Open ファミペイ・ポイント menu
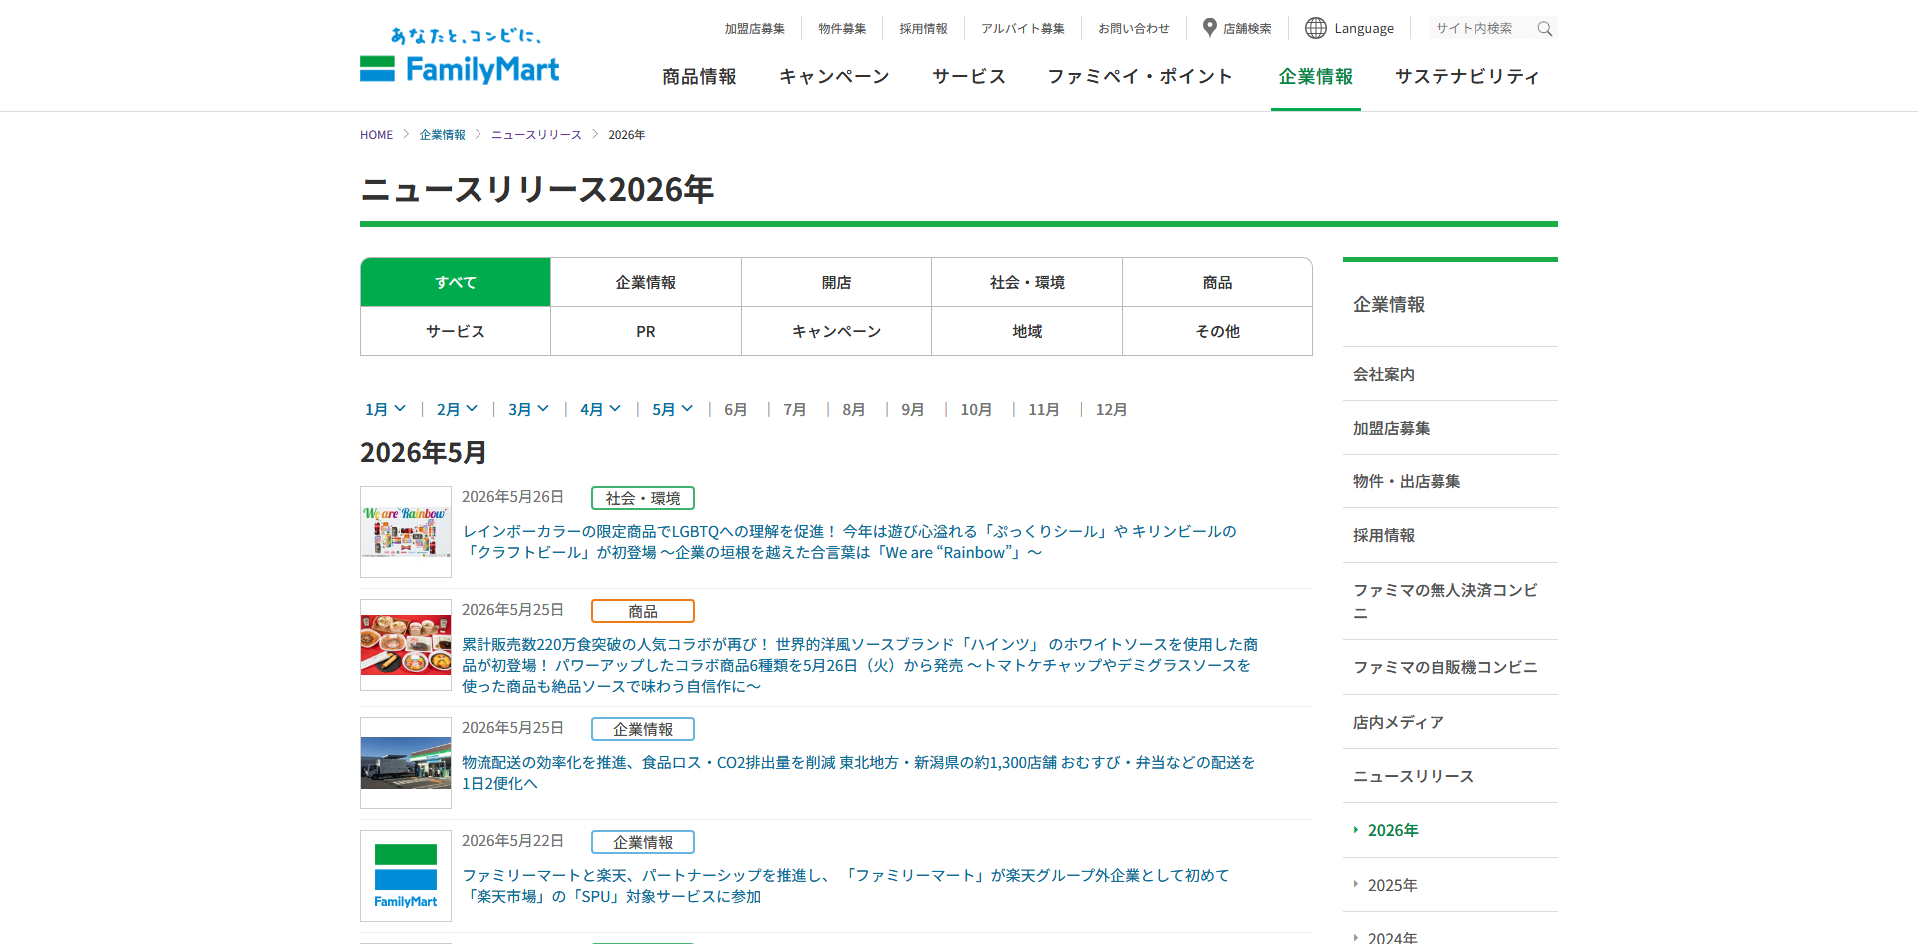1918x944 pixels. (1140, 77)
